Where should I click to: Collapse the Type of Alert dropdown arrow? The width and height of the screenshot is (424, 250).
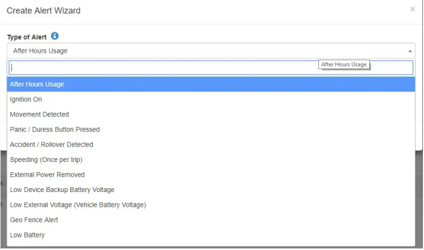[x=410, y=51]
